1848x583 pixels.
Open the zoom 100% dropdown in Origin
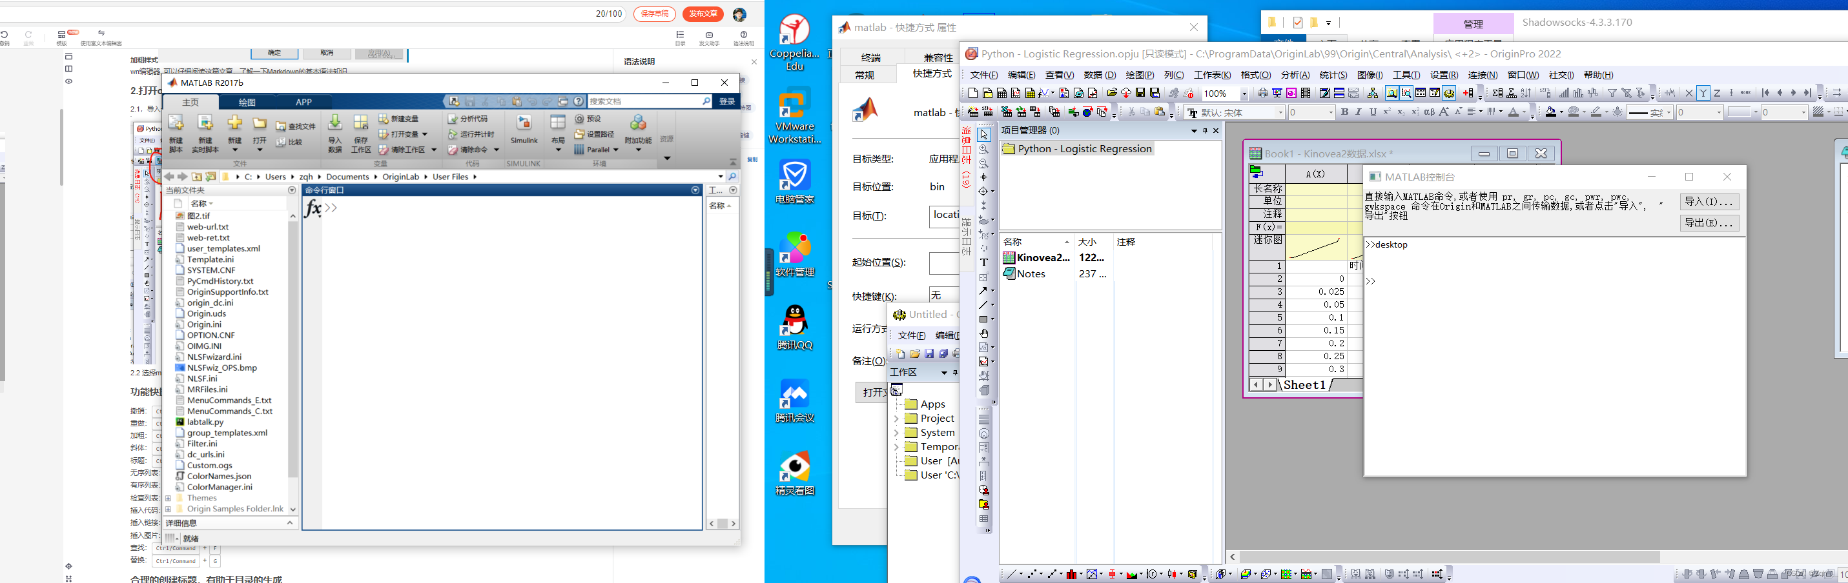pyautogui.click(x=1245, y=94)
